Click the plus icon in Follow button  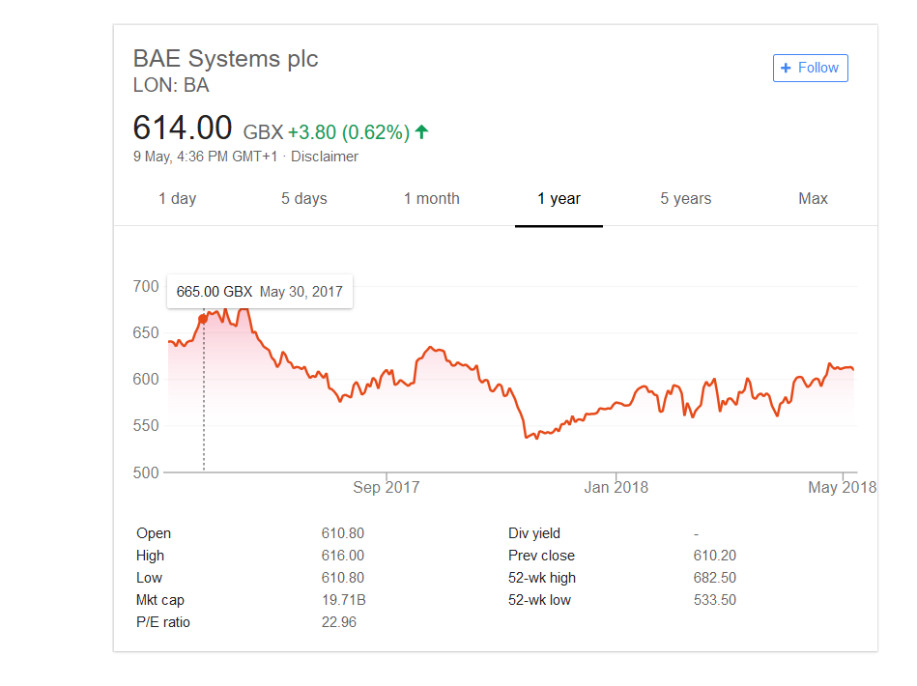pos(786,68)
